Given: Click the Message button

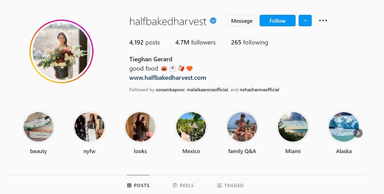Looking at the screenshot, I should 242,21.
